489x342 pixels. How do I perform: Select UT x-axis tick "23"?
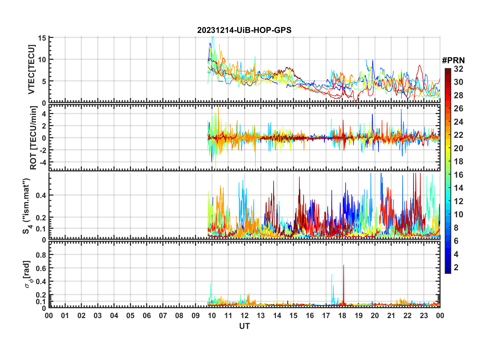[x=424, y=316]
